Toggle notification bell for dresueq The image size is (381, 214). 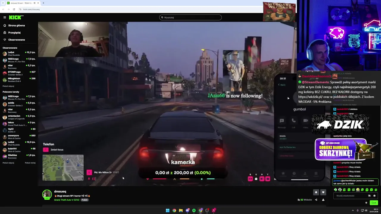(316, 192)
